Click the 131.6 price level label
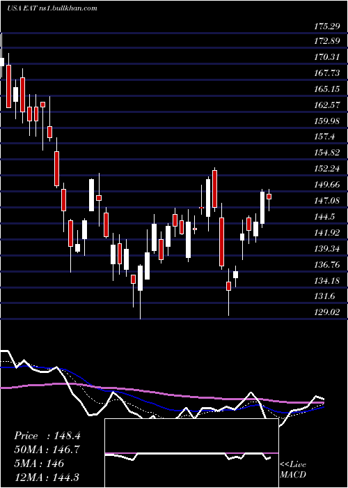Image resolution: width=348 pixels, height=488 pixels. point(325,296)
